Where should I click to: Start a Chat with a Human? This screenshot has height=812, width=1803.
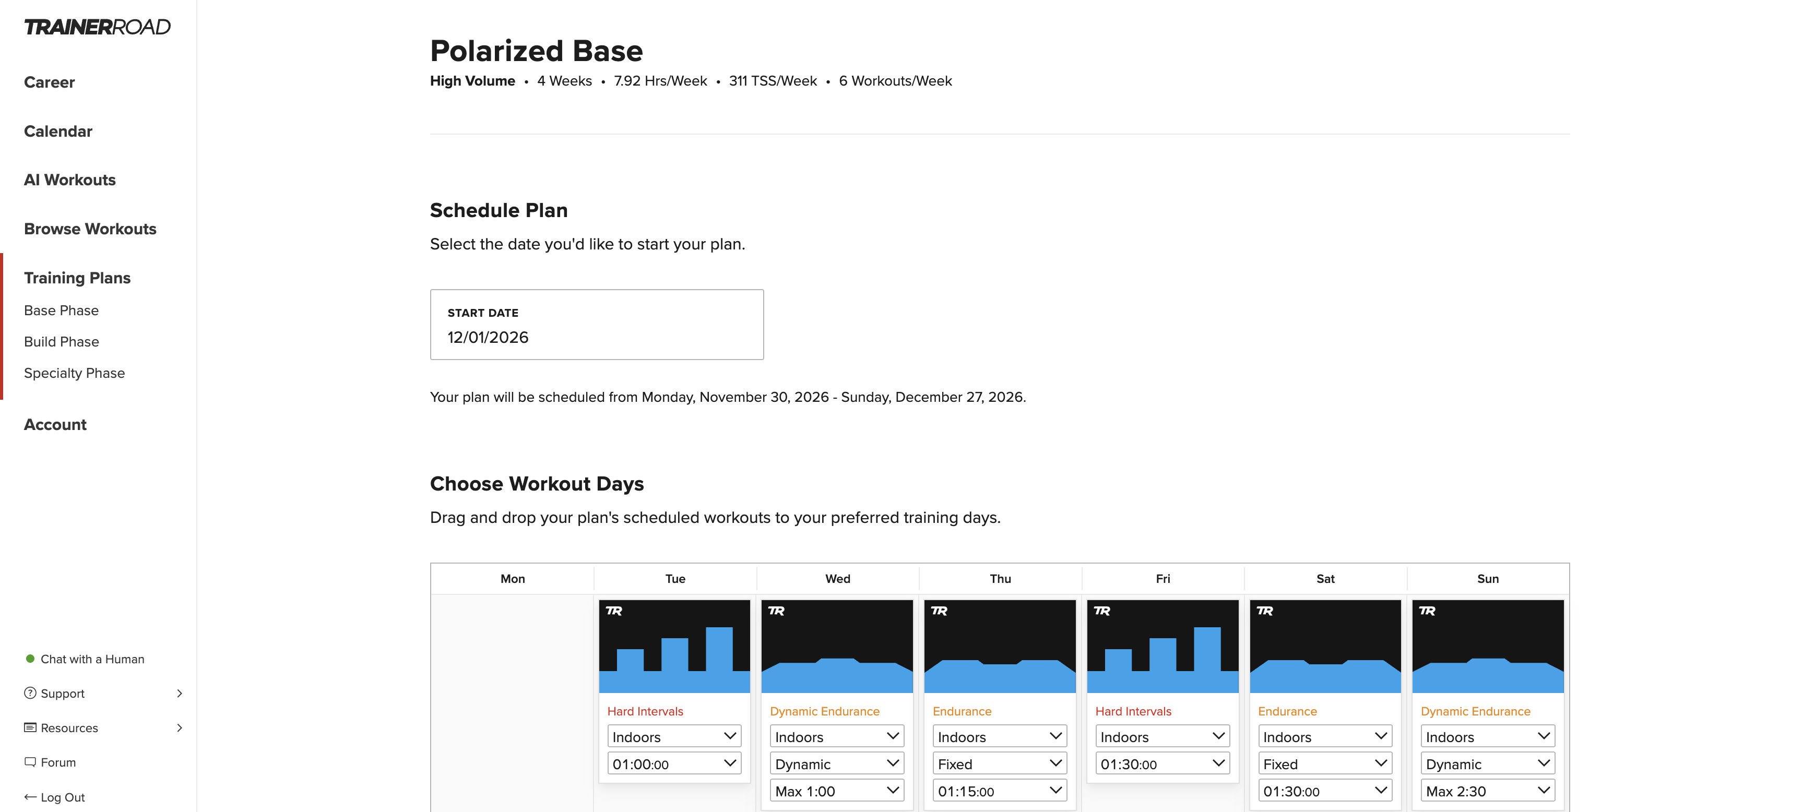click(x=92, y=659)
